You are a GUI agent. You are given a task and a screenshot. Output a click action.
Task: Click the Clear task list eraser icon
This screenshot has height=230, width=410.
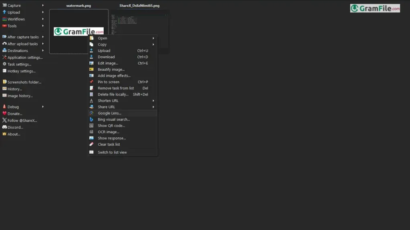(x=91, y=144)
